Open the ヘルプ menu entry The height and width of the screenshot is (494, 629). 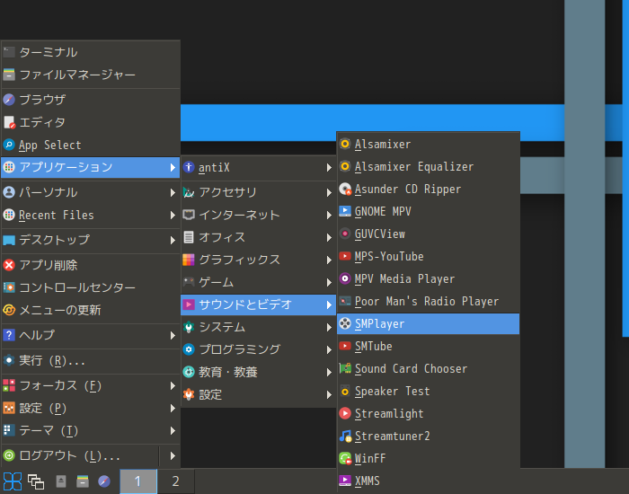(90, 335)
